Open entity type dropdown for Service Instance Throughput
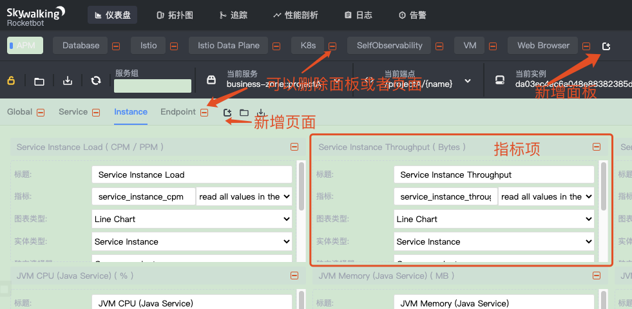This screenshot has width=632, height=309. [x=493, y=241]
